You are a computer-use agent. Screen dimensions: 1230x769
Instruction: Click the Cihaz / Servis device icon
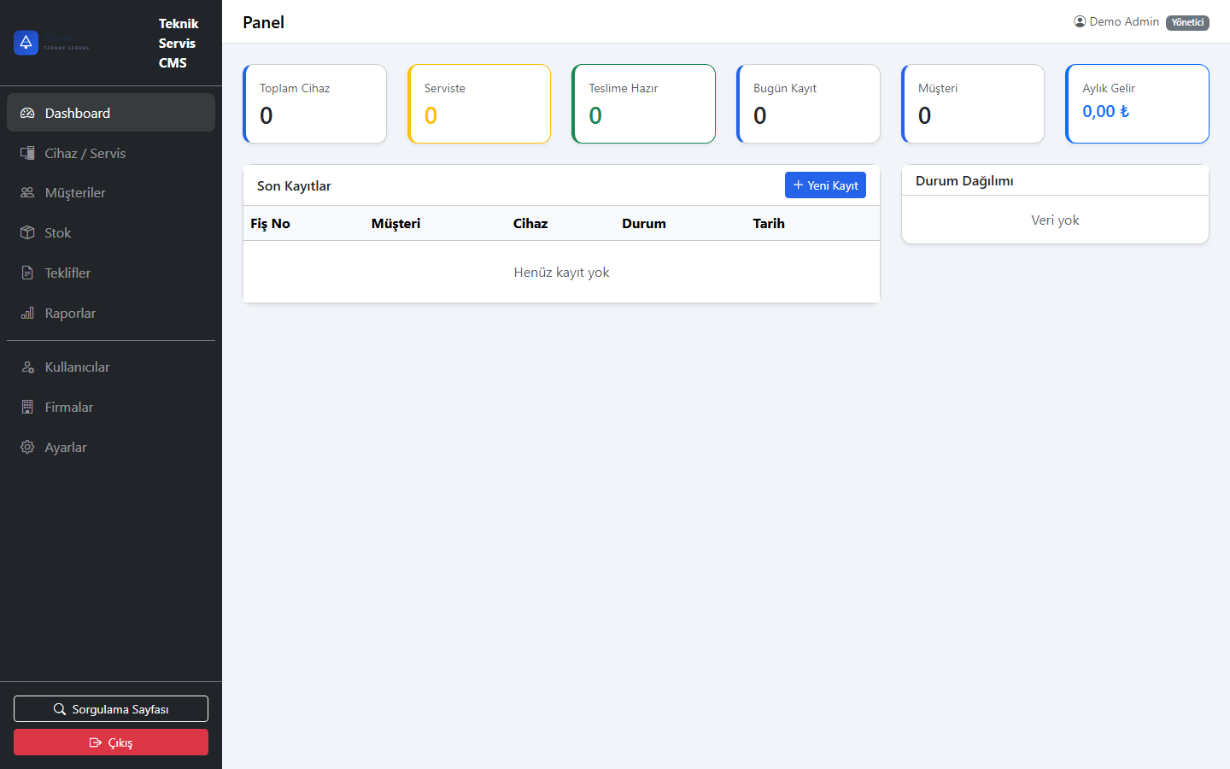pyautogui.click(x=27, y=153)
